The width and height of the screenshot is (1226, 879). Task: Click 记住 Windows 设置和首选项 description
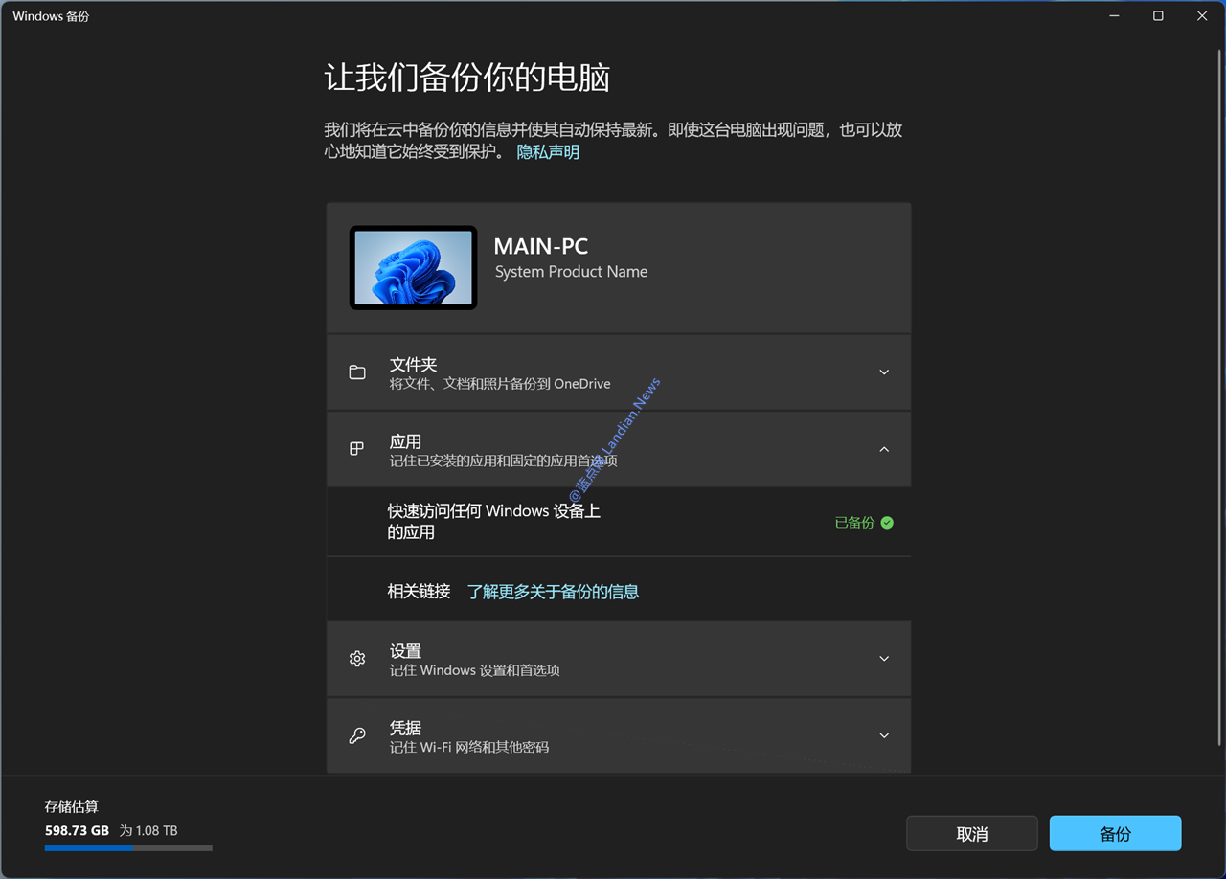(x=475, y=670)
